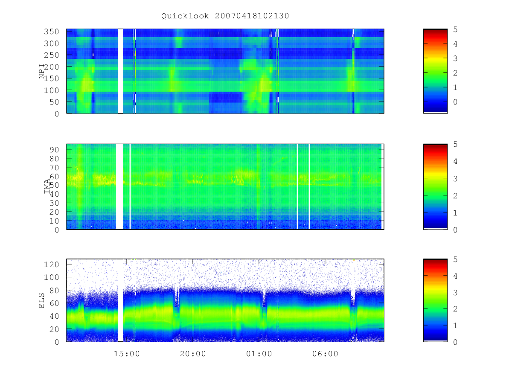Screen dimensions: 512x384
Task: Click the 3 label on NPI color bar
Action: click(455, 58)
